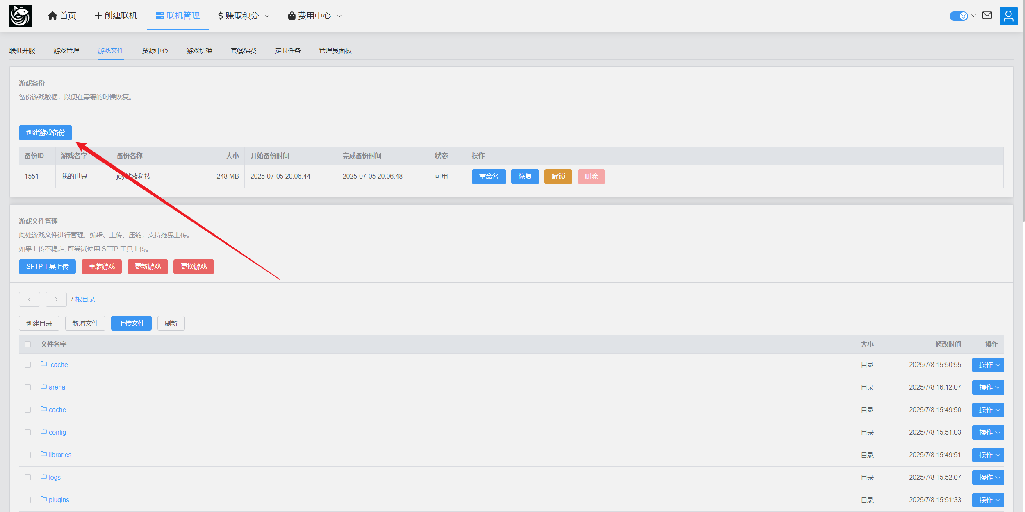Open the mail envelope icon
The image size is (1025, 512).
[x=987, y=16]
